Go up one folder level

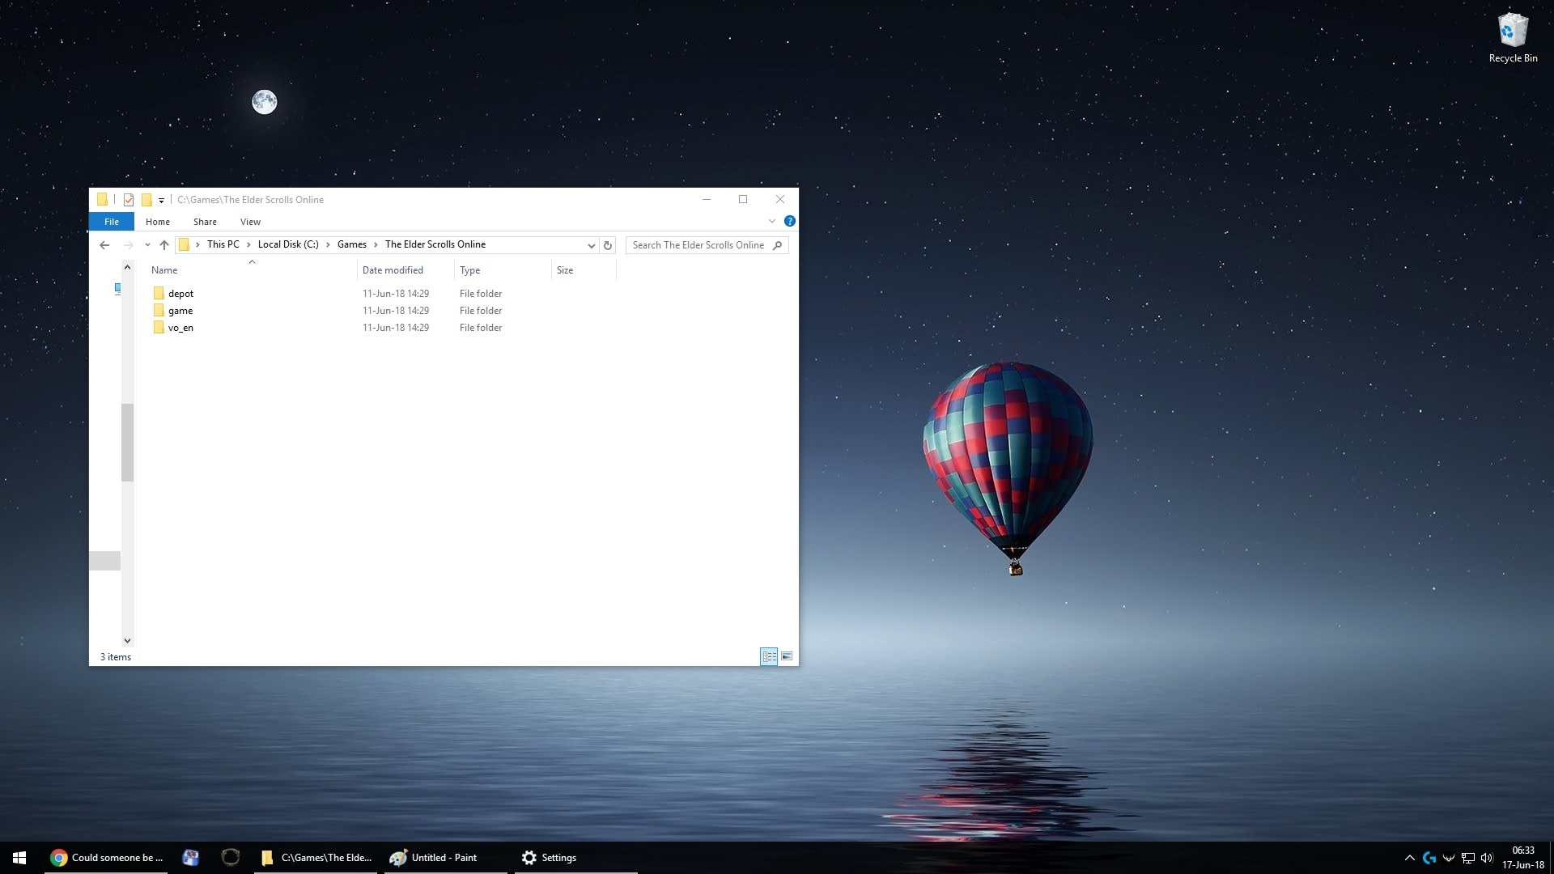coord(164,245)
